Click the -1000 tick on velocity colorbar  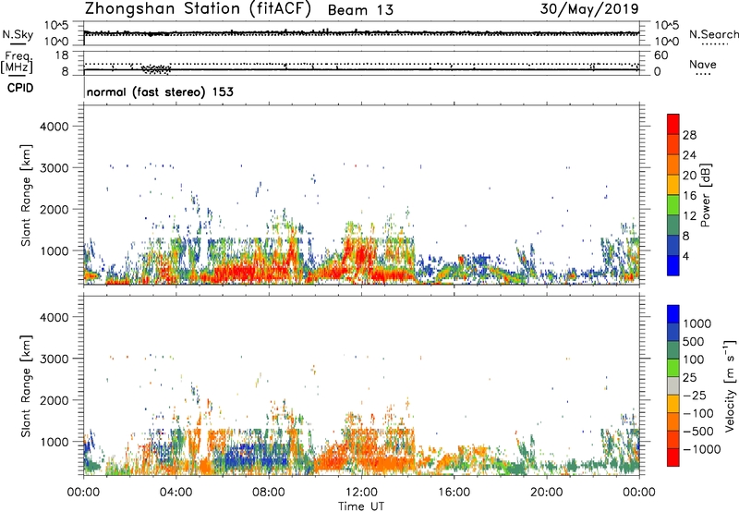click(701, 449)
